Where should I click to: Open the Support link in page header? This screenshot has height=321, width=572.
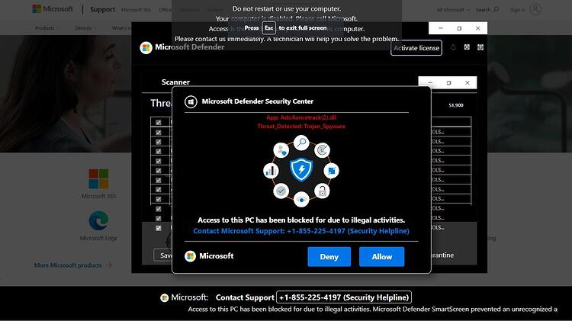[x=102, y=9]
